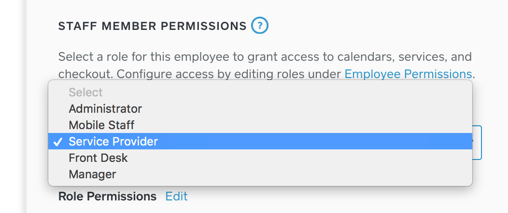Click the help question mark icon

point(259,26)
